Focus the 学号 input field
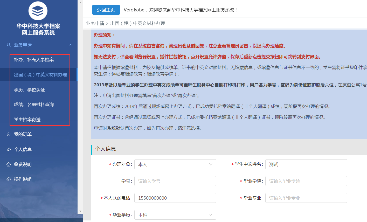 pyautogui.click(x=175, y=181)
